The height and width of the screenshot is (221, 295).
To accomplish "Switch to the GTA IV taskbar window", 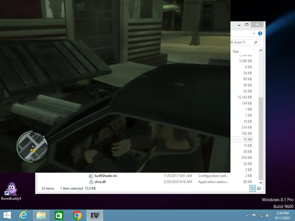I will (x=94, y=215).
